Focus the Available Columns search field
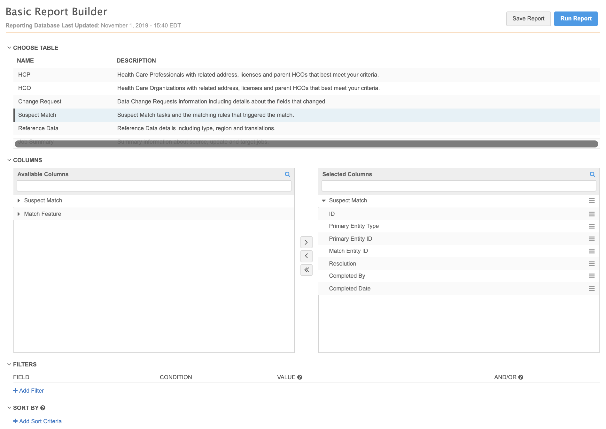 [x=154, y=186]
